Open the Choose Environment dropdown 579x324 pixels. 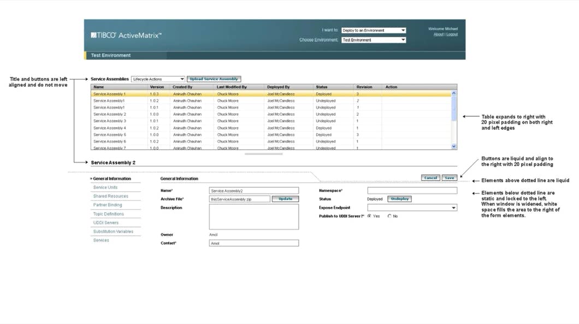pos(374,40)
